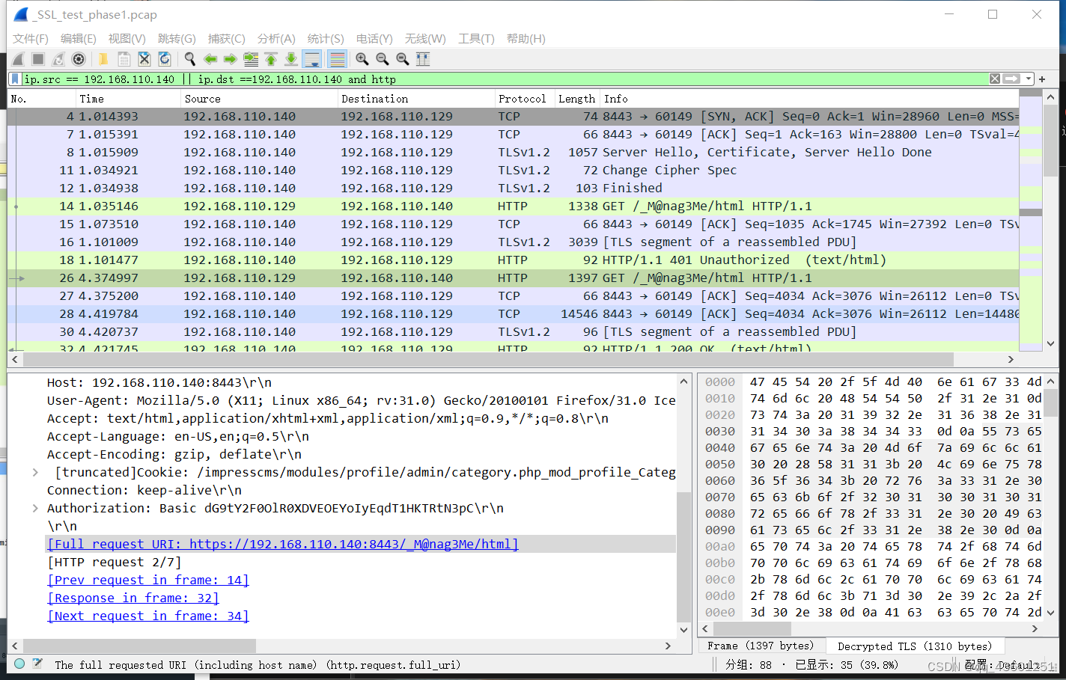
Task: Reload the capture file icon
Action: (165, 59)
